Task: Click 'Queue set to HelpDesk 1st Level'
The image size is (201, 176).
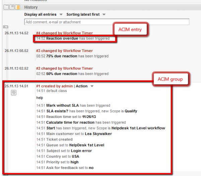Action: coord(70,145)
